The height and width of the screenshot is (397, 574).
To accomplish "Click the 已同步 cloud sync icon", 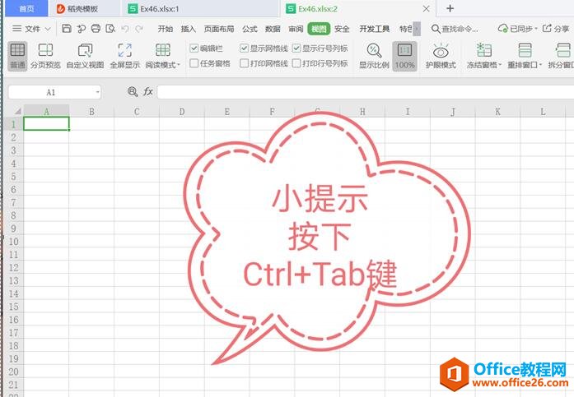I will tap(502, 29).
